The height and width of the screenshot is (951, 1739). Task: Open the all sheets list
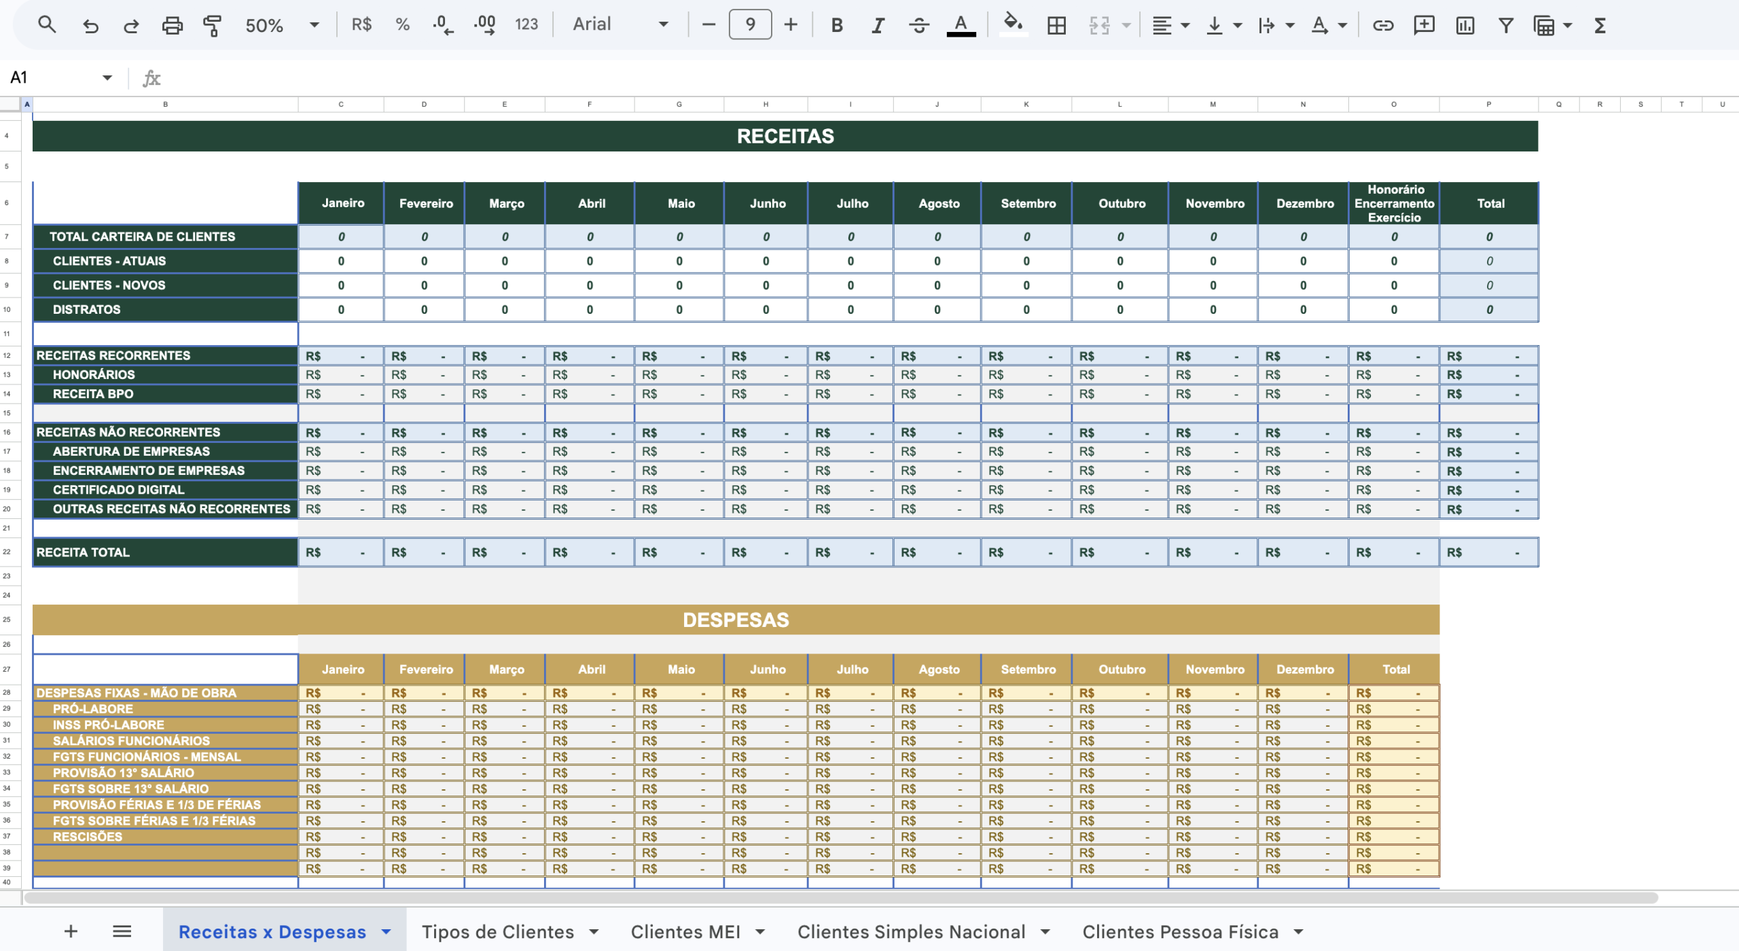tap(122, 931)
